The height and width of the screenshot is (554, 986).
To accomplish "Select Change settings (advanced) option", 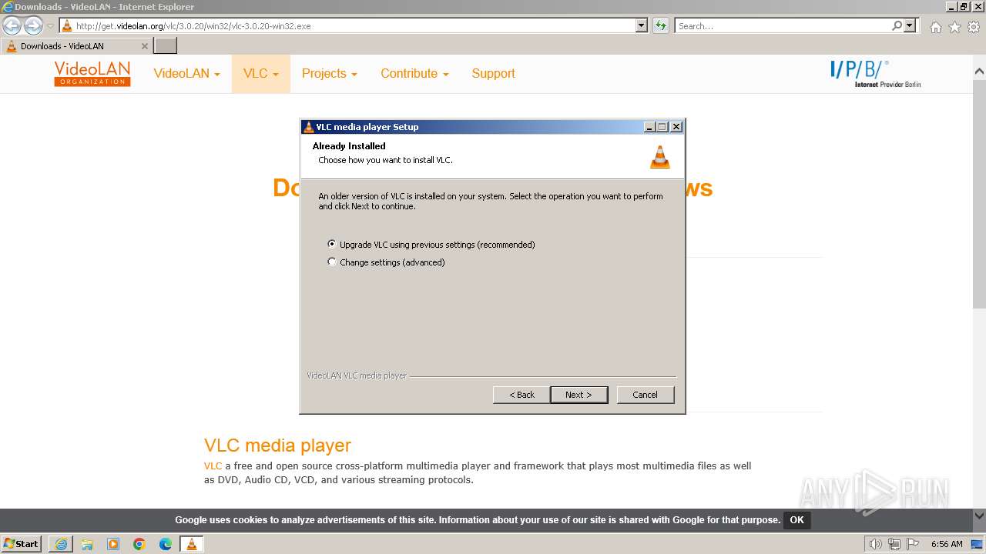I will point(387,262).
